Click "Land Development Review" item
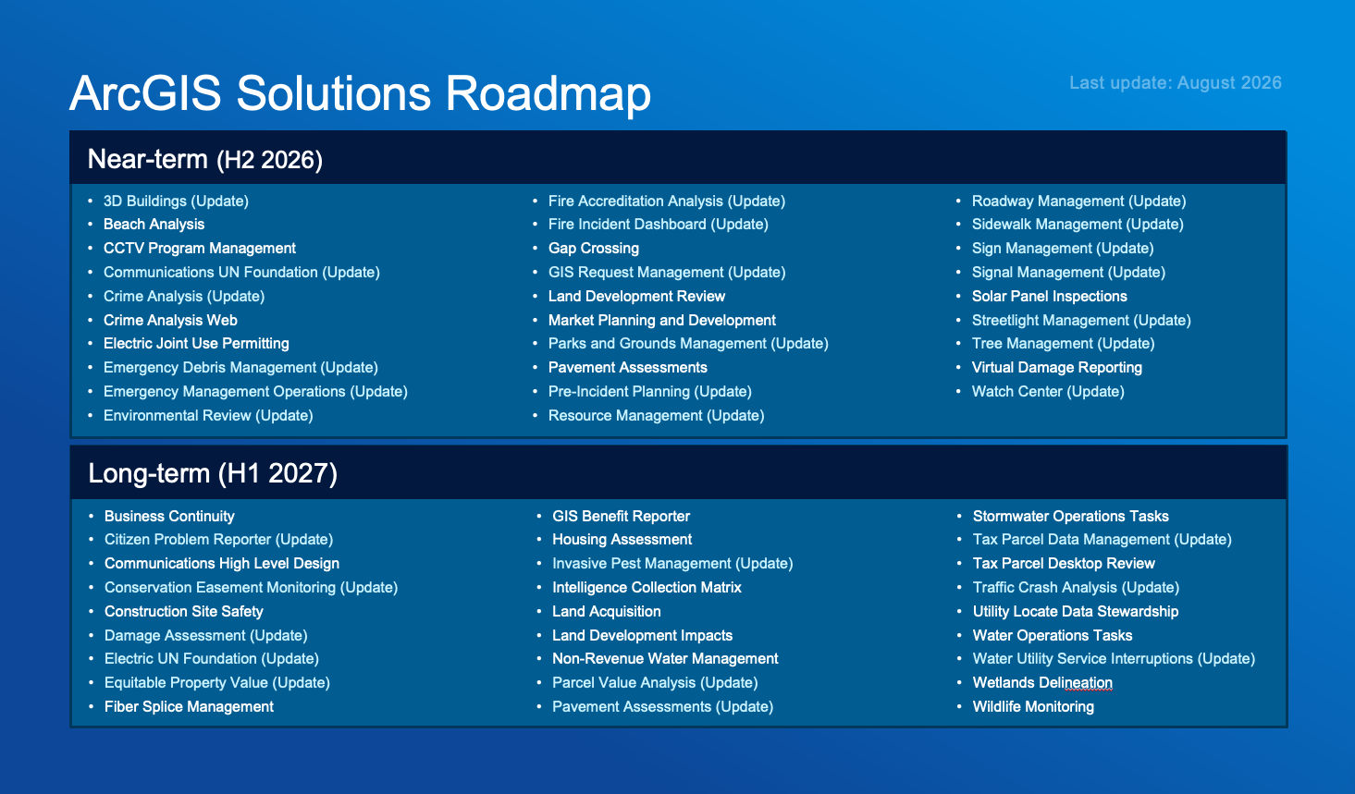The width and height of the screenshot is (1355, 794). pyautogui.click(x=636, y=297)
